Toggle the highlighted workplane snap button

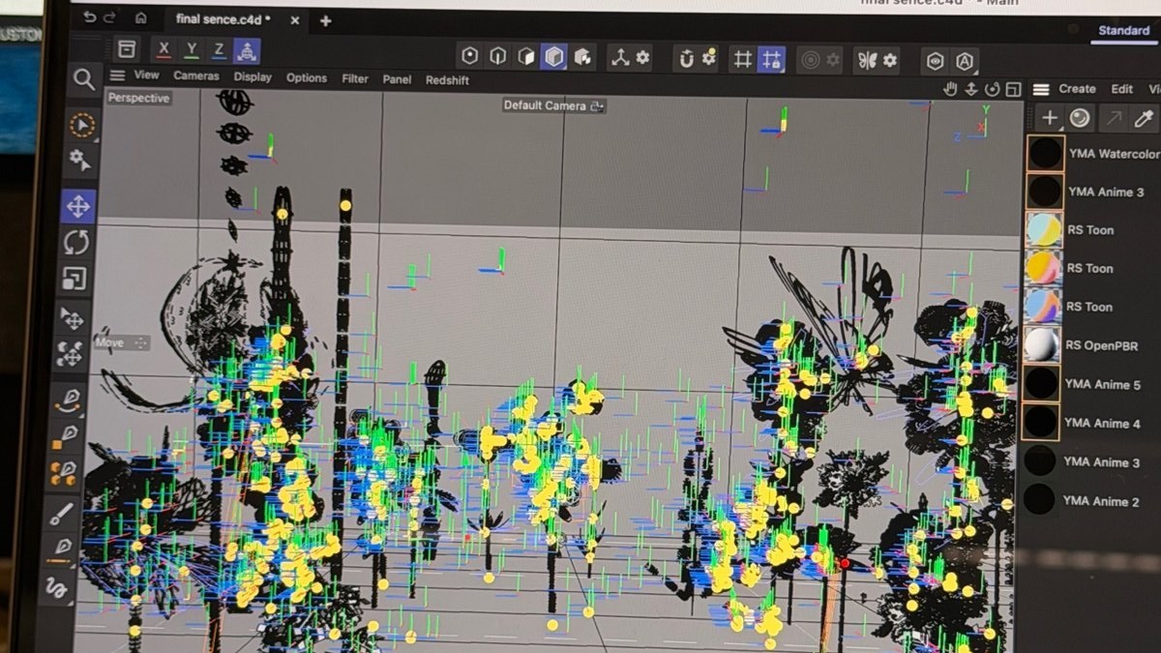[771, 59]
